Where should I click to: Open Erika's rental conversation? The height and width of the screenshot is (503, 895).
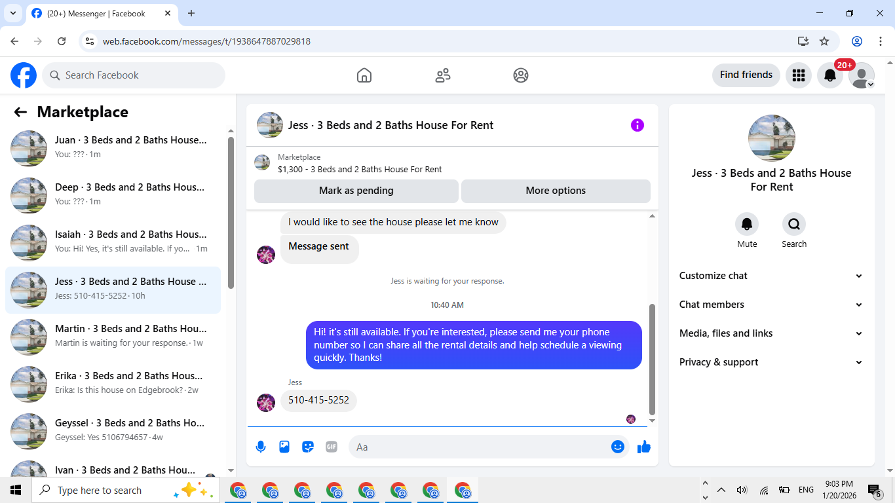click(113, 384)
